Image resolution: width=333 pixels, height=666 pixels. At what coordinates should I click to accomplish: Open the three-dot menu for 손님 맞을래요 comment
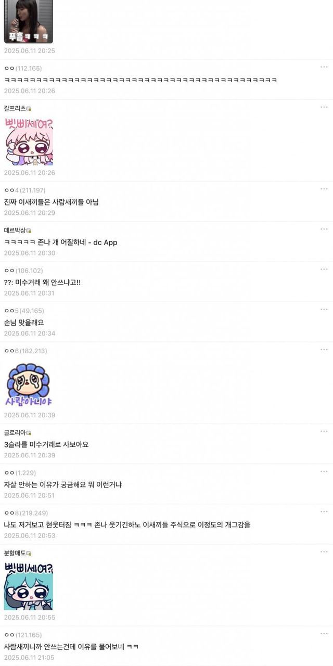(x=324, y=309)
